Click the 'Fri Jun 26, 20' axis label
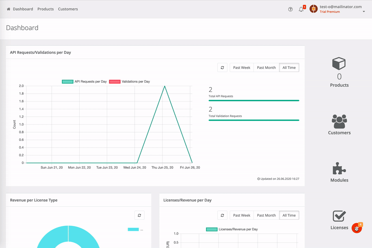This screenshot has width=372, height=248. (190, 167)
